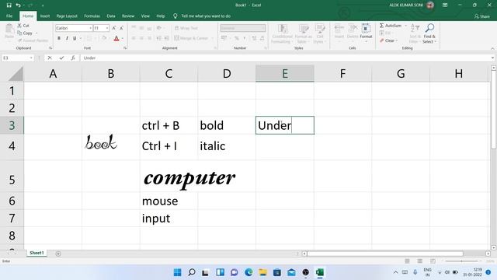Open Ribbon Display Options in the title bar
The image size is (497, 280).
[x=445, y=5]
